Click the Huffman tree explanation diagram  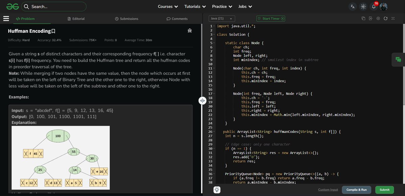tap(61, 158)
